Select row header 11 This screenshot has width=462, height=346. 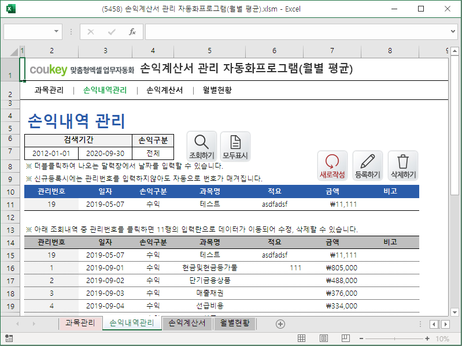[10, 204]
